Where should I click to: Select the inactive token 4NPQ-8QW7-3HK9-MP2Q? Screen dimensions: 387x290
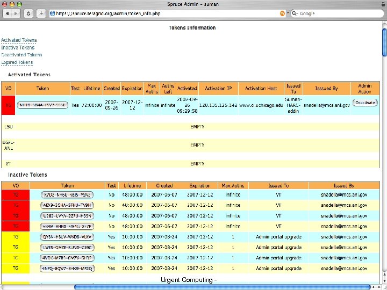67,268
